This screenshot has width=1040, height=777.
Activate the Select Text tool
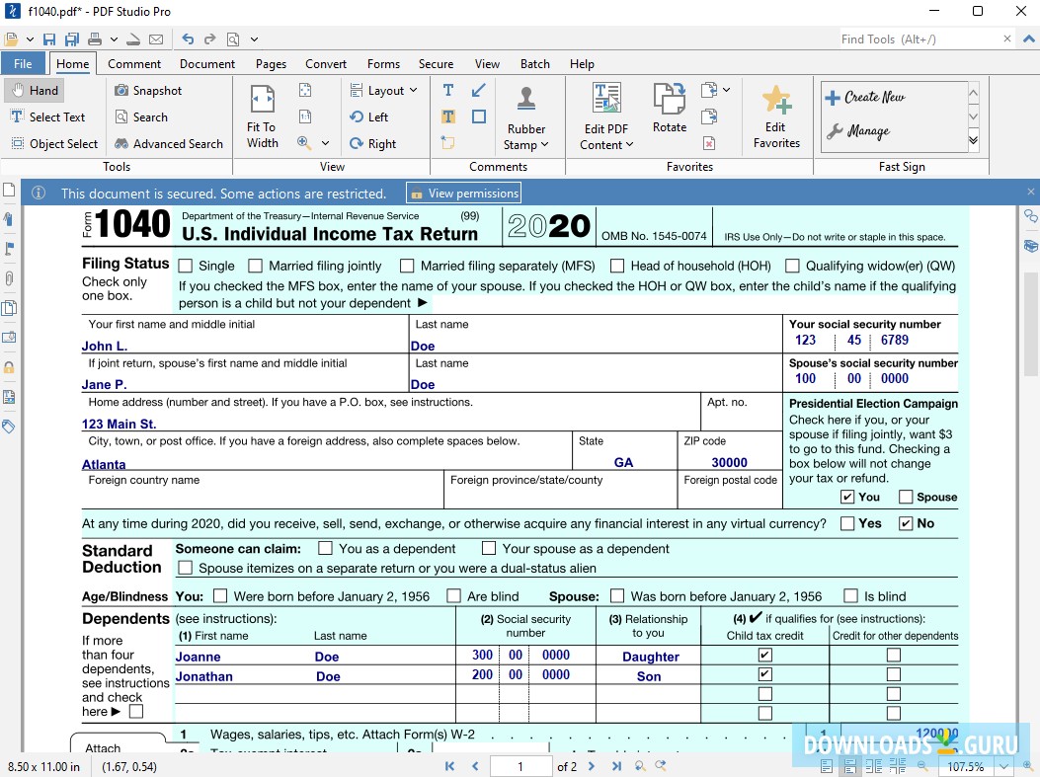[47, 117]
